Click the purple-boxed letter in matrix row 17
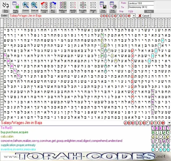The width and height of the screenshot is (171, 161). tap(152, 112)
